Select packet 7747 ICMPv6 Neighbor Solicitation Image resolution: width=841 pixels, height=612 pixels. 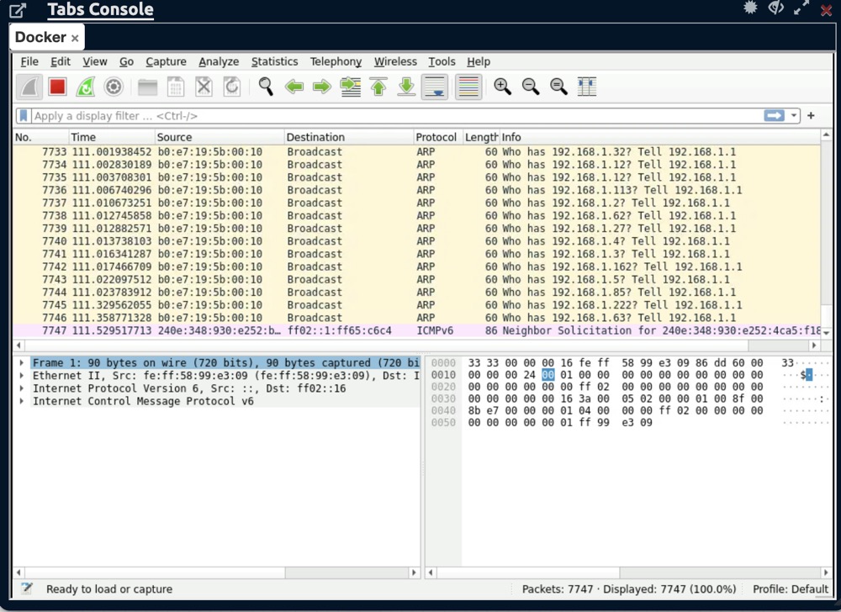[417, 330]
